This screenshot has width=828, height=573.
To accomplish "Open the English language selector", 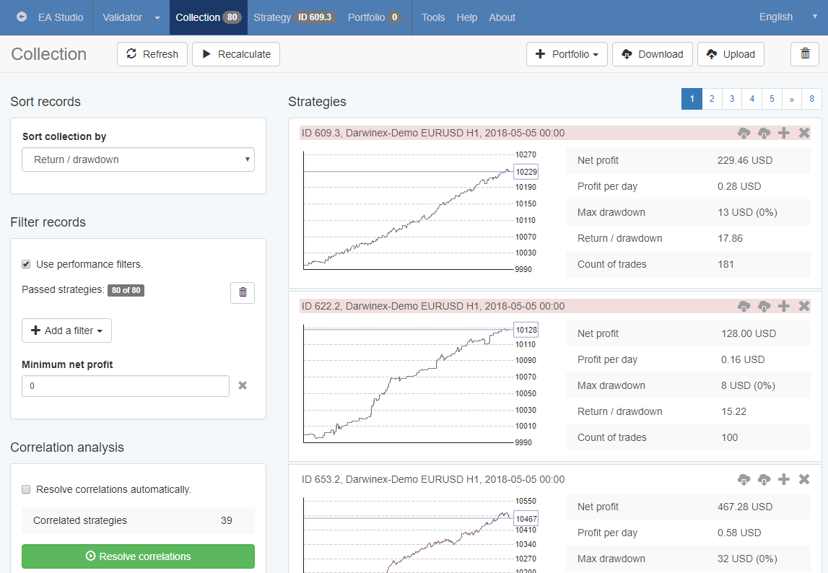I will [787, 17].
